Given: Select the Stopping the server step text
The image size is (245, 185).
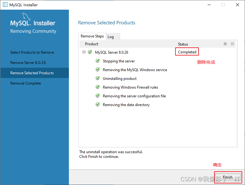Looking at the screenshot, I should point(119,61).
